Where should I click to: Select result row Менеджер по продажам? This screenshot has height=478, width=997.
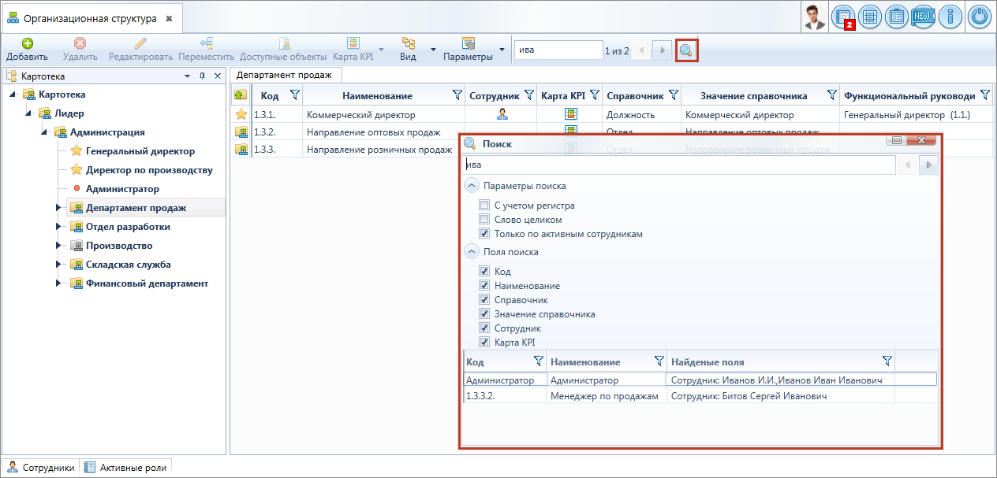(700, 396)
